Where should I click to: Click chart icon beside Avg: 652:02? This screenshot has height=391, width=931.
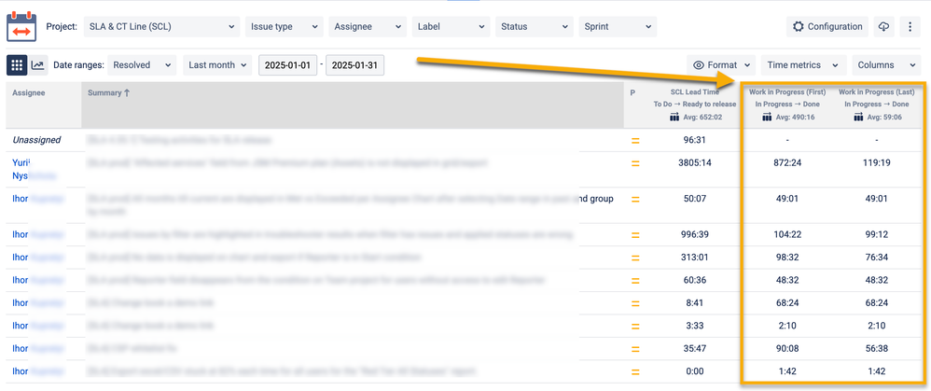[674, 117]
